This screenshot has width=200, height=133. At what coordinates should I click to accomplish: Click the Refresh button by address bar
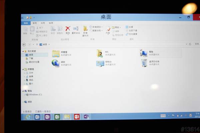[190, 44]
